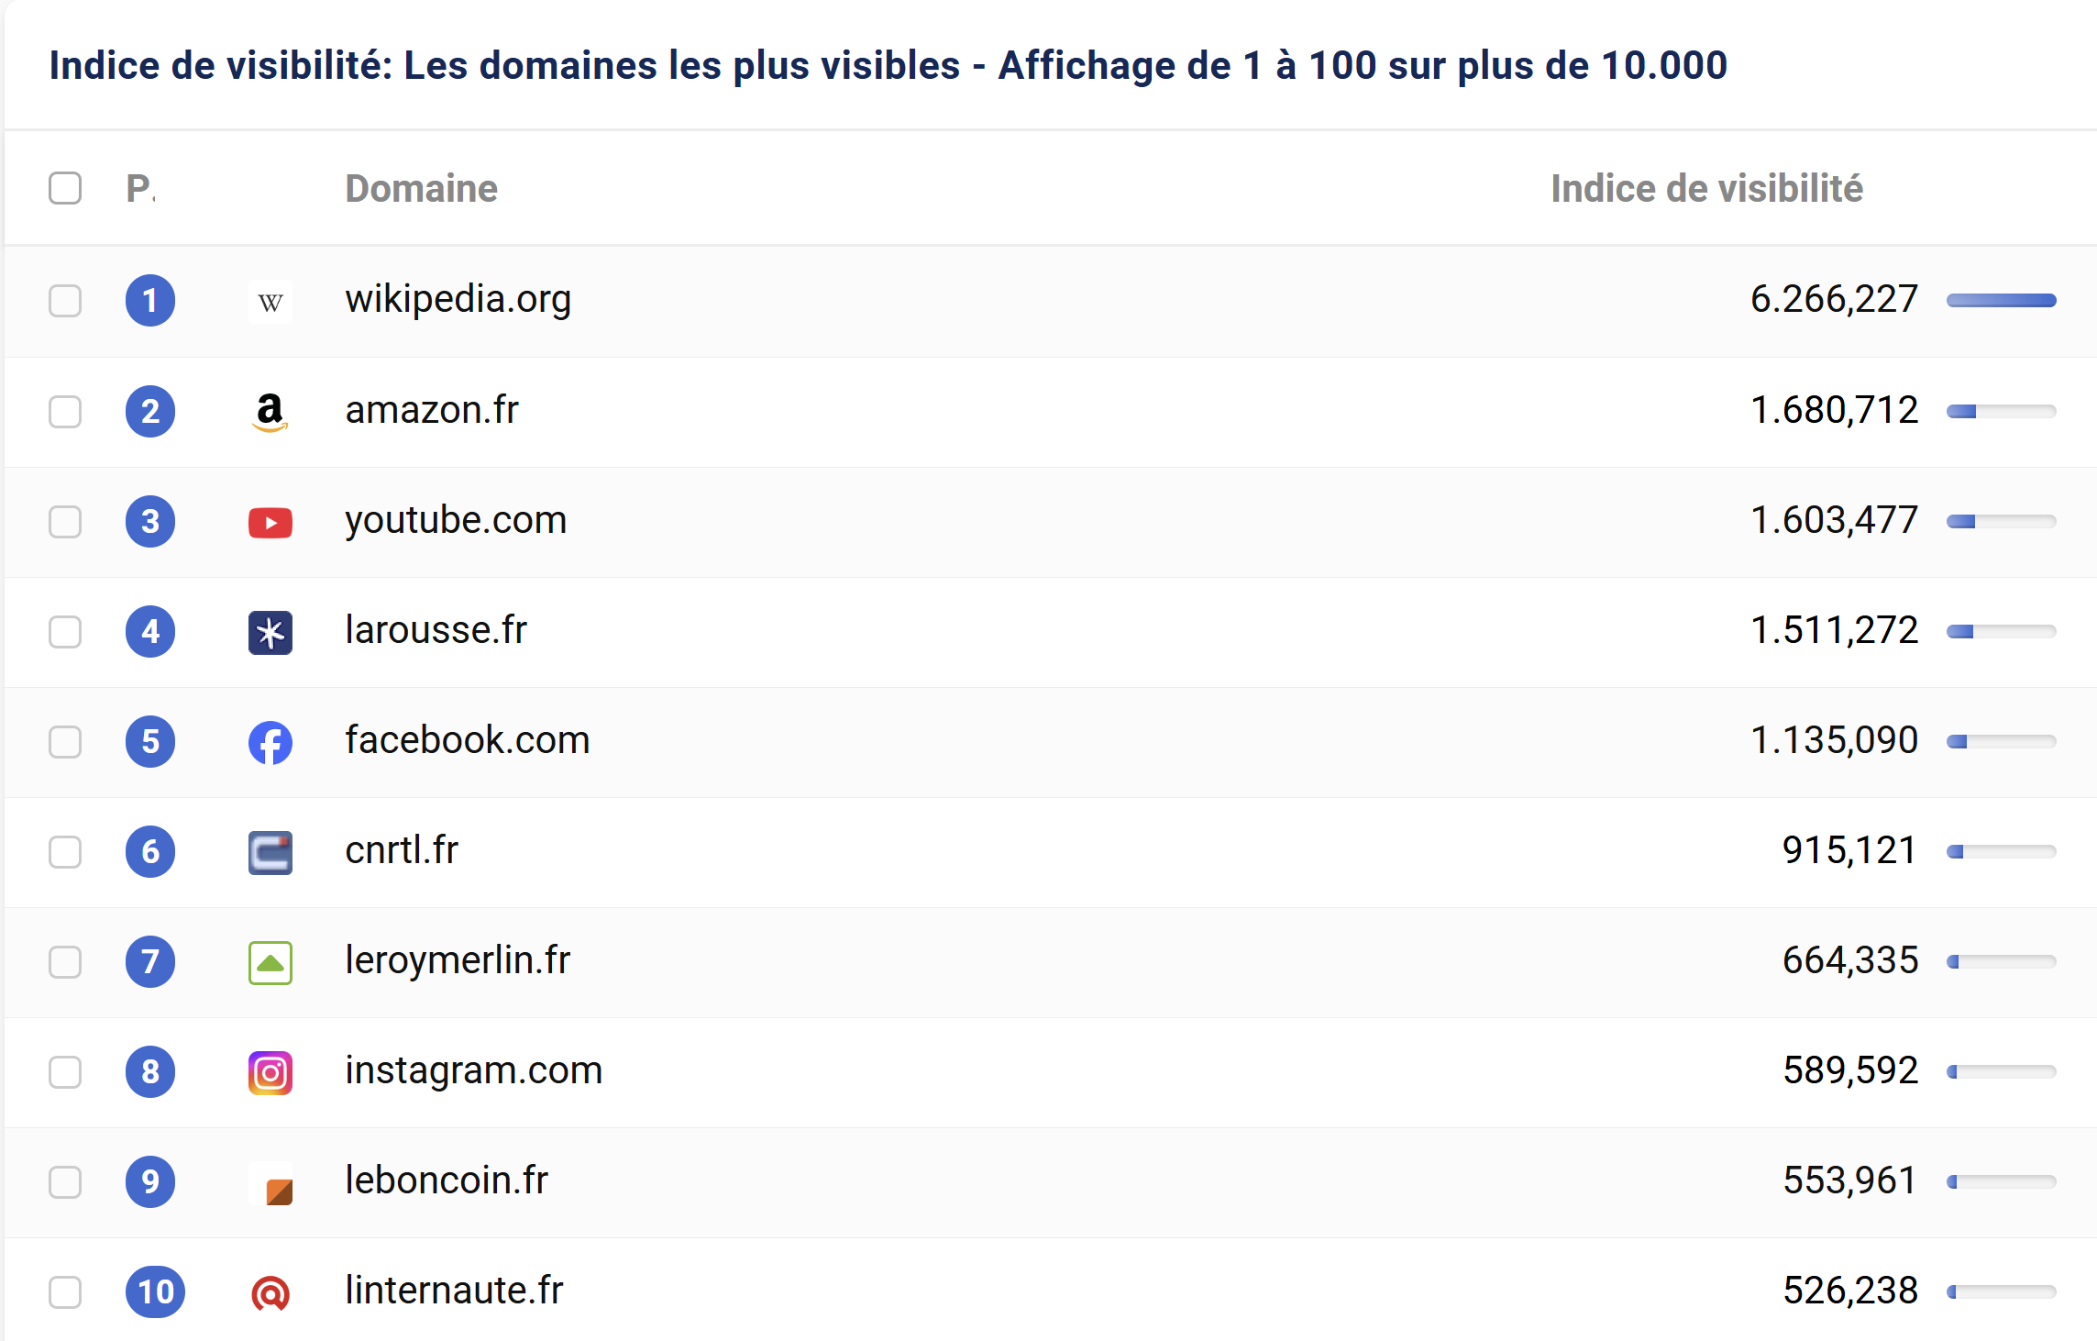Click the Wikipedia favicon icon
2097x1341 pixels.
click(x=270, y=302)
